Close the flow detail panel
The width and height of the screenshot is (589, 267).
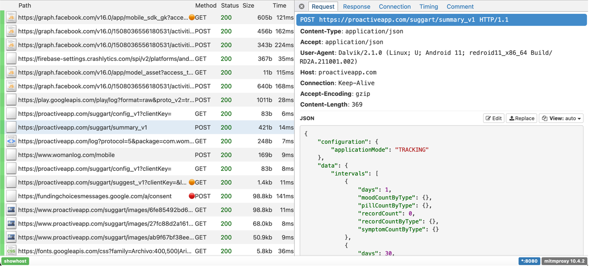(301, 7)
